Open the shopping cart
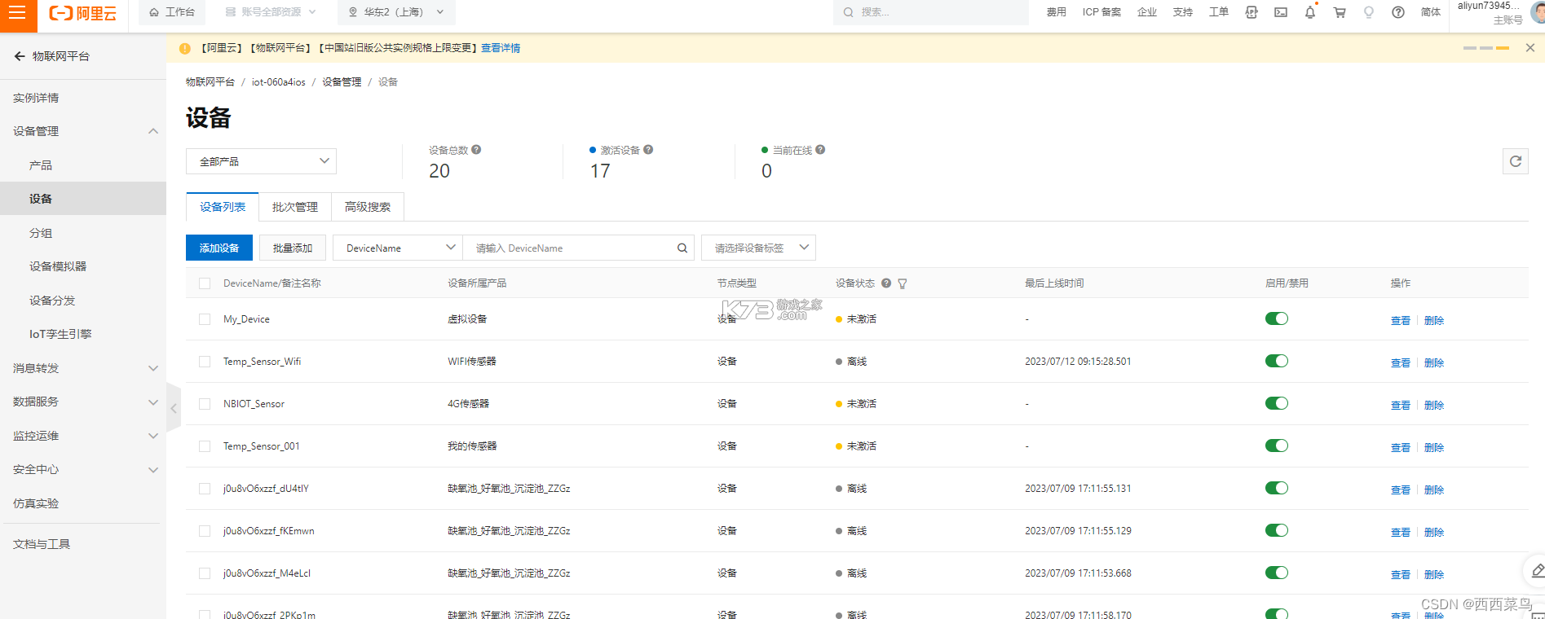1545x619 pixels. point(1340,12)
